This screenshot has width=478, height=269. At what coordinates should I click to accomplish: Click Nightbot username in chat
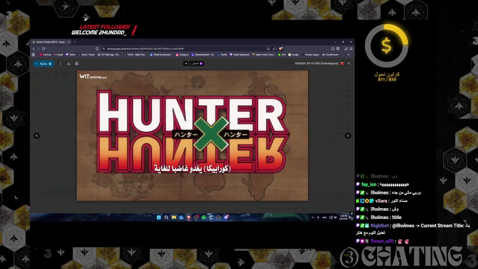379,226
